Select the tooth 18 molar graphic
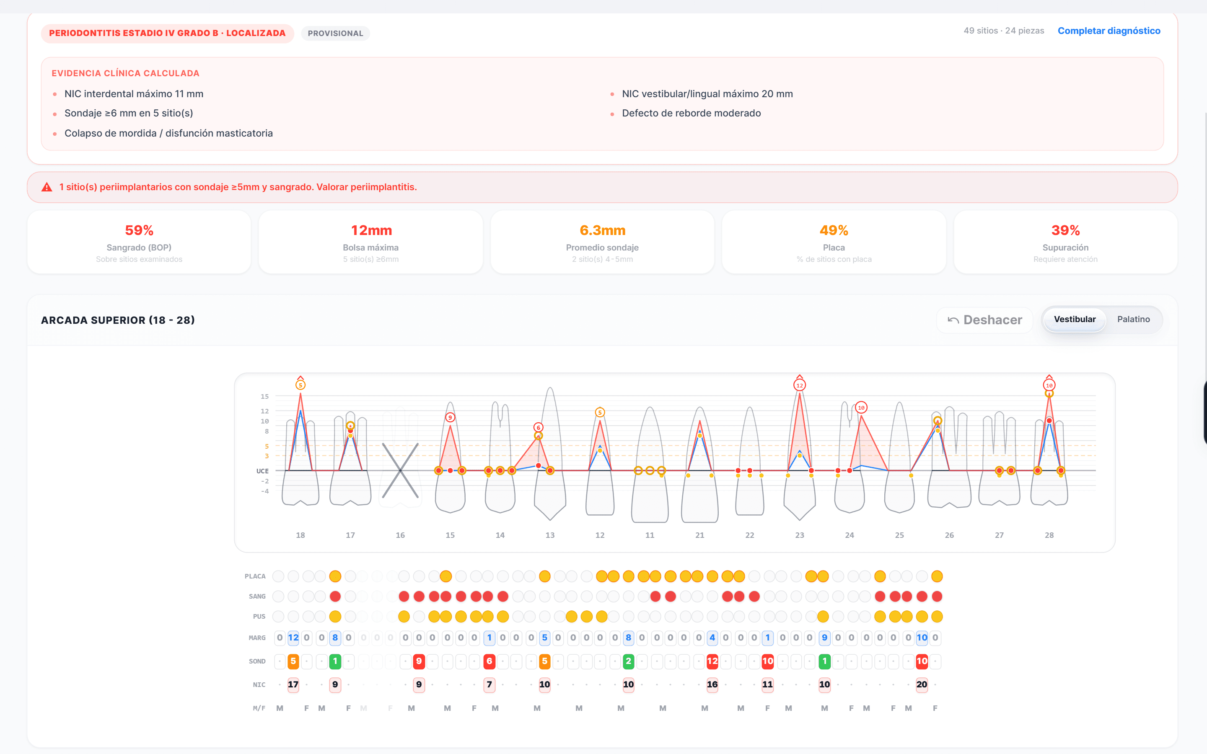Screen dimensions: 1207x754 coord(300,462)
